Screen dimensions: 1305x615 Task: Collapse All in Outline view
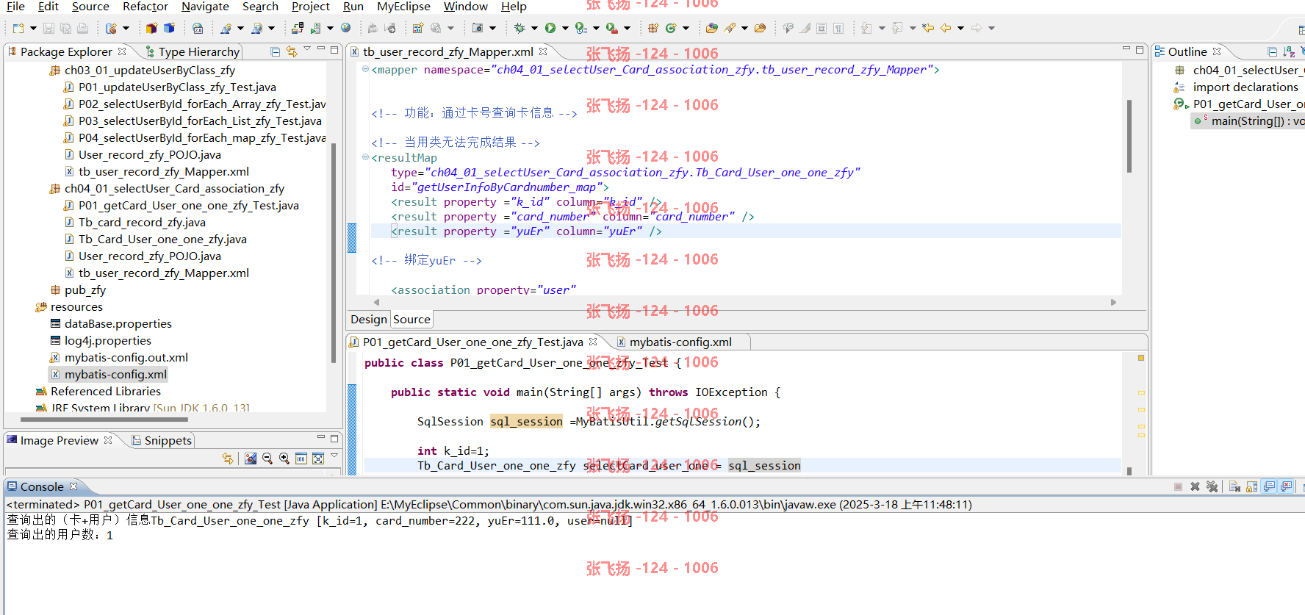click(1272, 51)
